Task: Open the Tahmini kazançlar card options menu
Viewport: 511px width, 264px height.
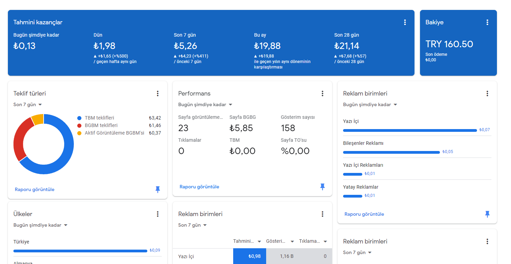Action: (x=405, y=22)
